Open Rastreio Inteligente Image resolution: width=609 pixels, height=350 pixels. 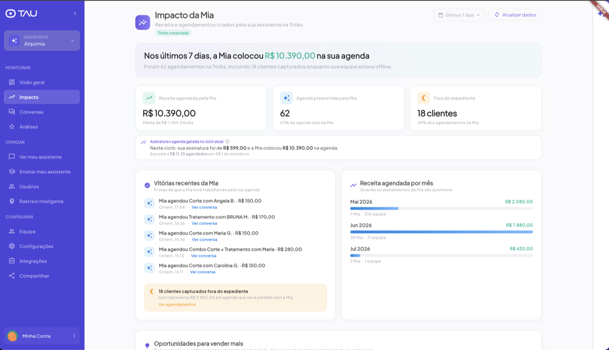tap(42, 201)
